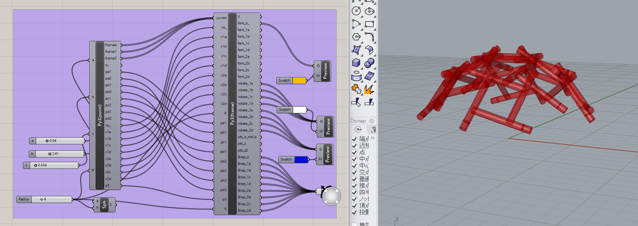Viewport: 638px width, 226px height.
Task: Uncheck the 端点 osnap checkbox
Action: click(x=354, y=139)
